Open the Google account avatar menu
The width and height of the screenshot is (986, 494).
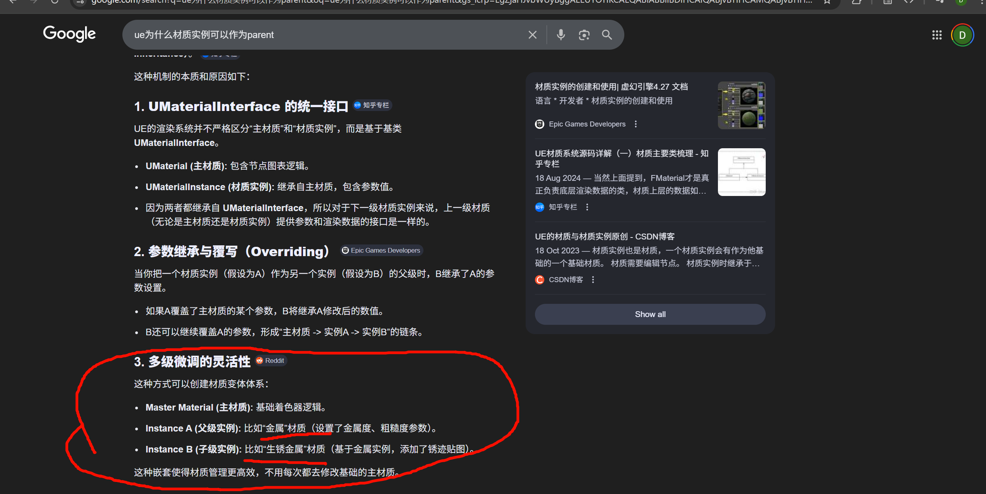962,35
